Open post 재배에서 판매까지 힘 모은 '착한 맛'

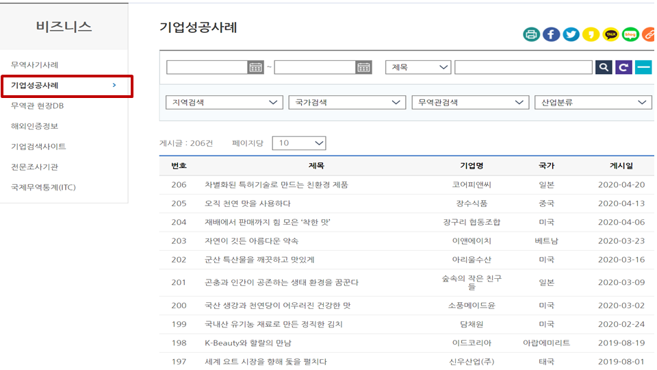click(268, 222)
